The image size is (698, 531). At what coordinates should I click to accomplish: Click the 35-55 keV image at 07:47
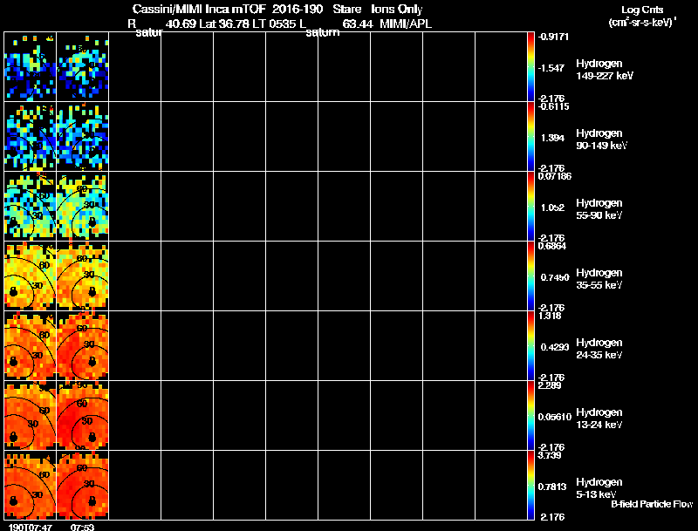(31, 276)
